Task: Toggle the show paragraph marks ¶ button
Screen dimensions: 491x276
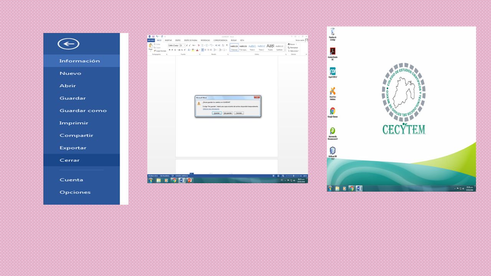Action: click(x=227, y=45)
